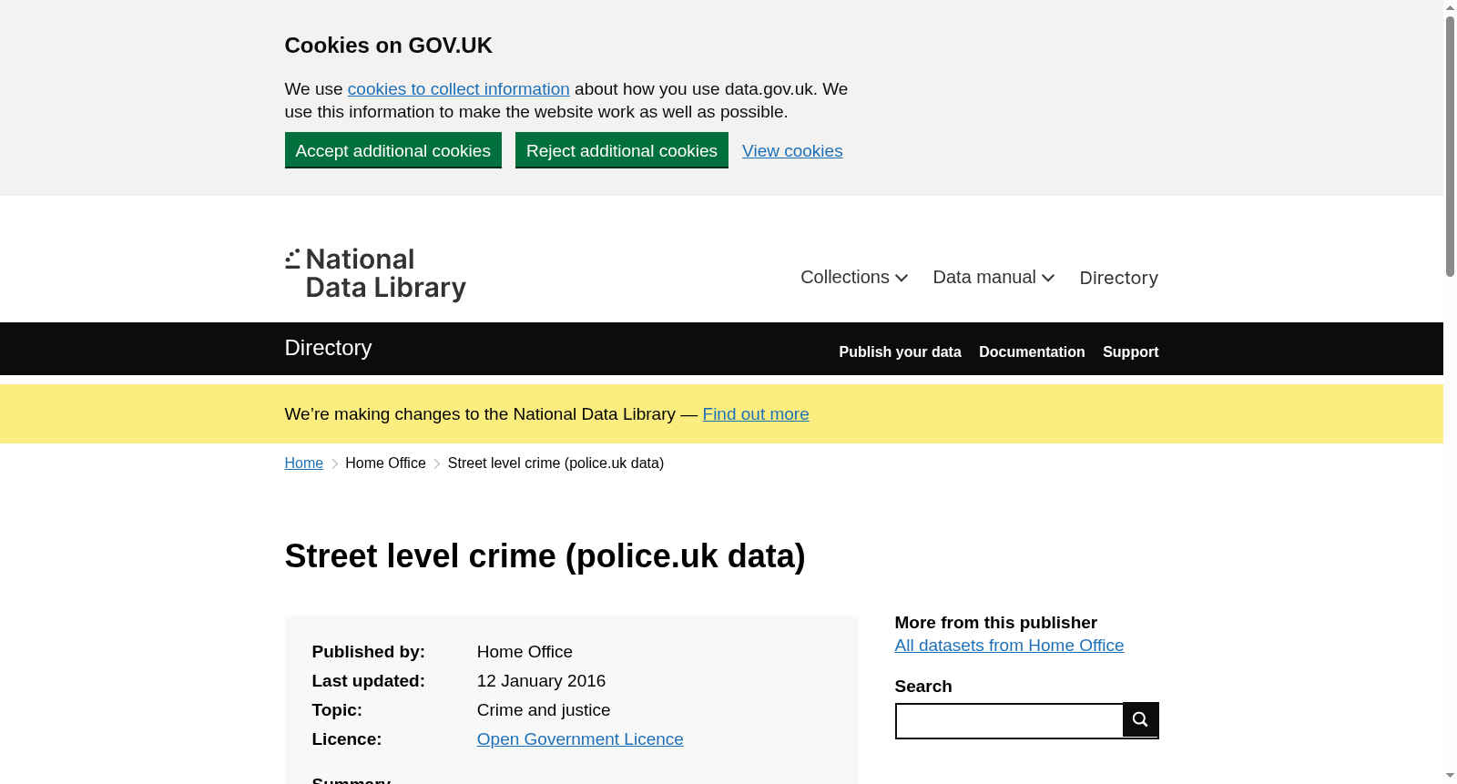
Task: Open the View cookies link
Action: (792, 151)
